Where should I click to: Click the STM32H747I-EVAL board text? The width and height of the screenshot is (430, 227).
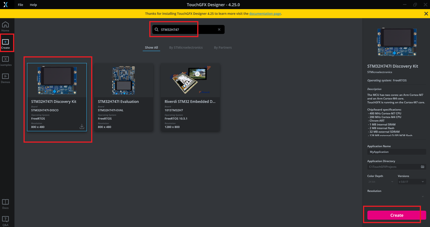[x=111, y=110]
